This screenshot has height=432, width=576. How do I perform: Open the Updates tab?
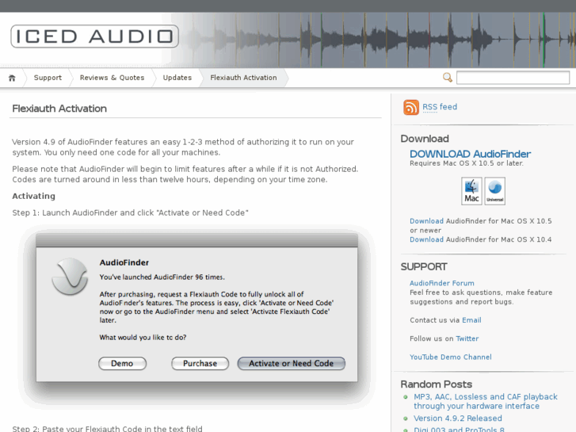point(177,78)
